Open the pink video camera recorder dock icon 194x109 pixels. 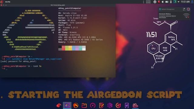click(135, 106)
